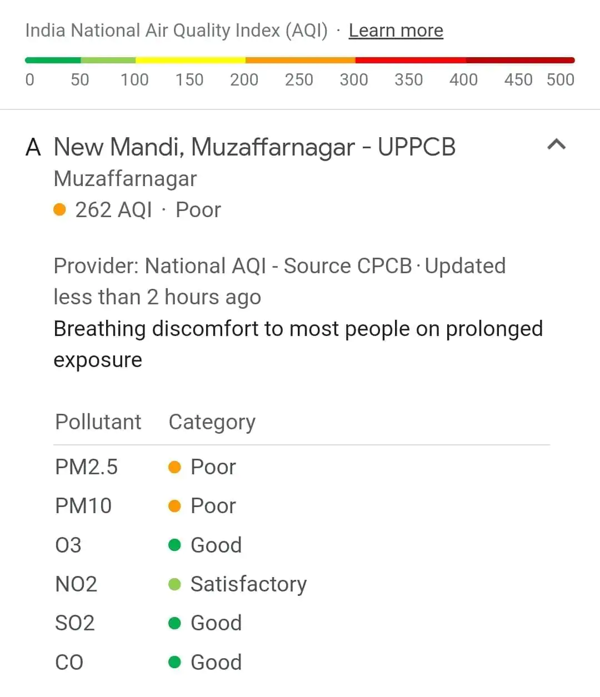The width and height of the screenshot is (600, 697).
Task: Click the green start of AQI scale
Action: (53, 60)
